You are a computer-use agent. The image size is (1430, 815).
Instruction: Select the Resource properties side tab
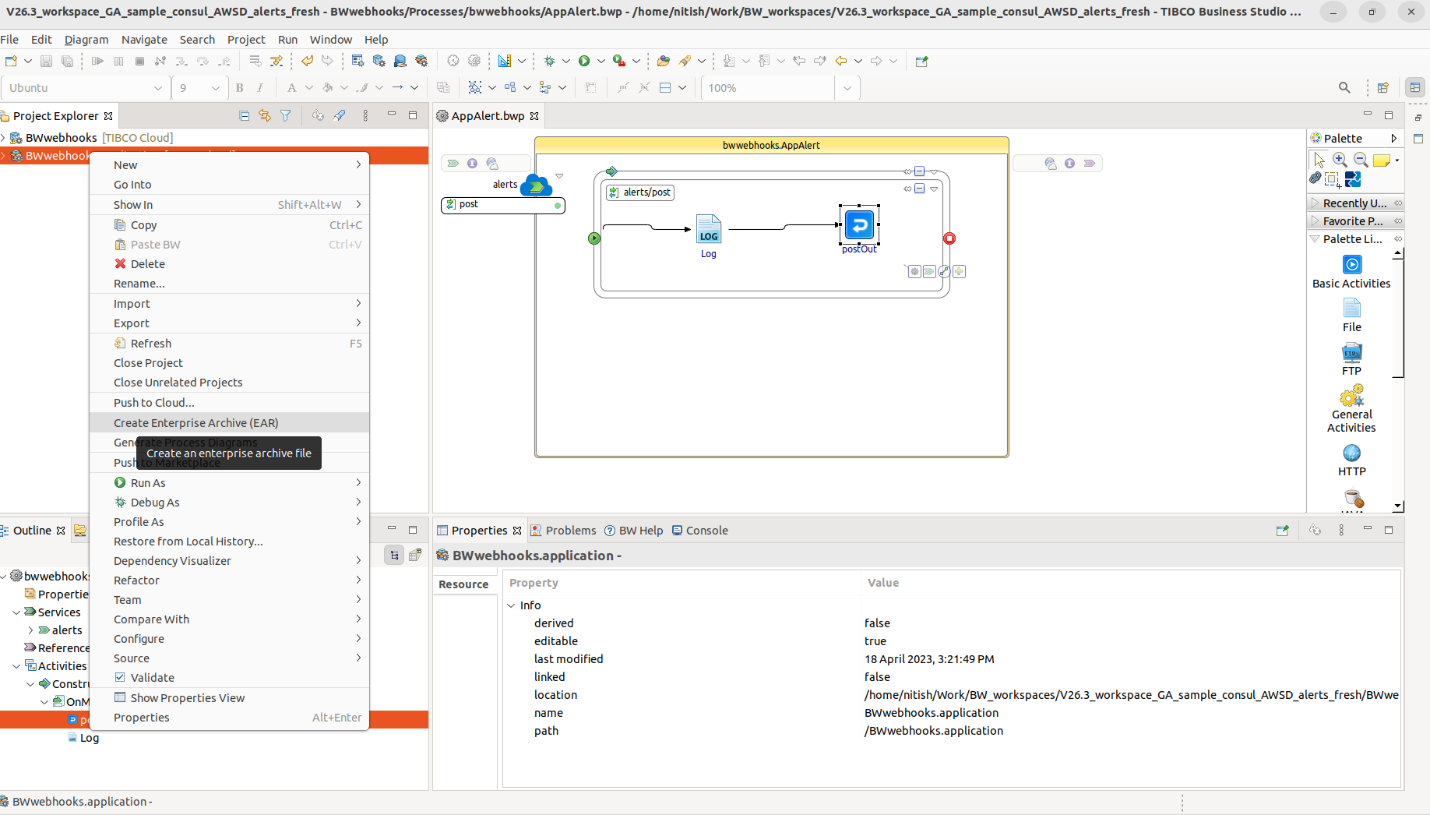tap(464, 584)
